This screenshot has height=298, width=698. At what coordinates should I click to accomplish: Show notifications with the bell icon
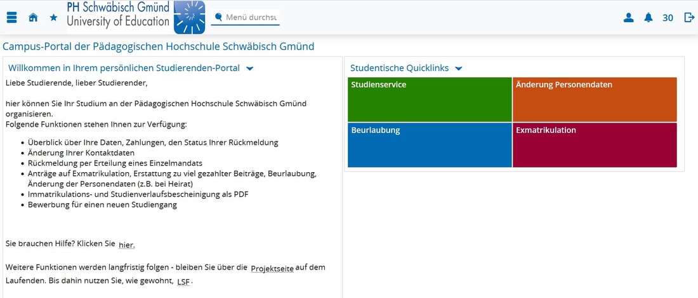pos(648,18)
